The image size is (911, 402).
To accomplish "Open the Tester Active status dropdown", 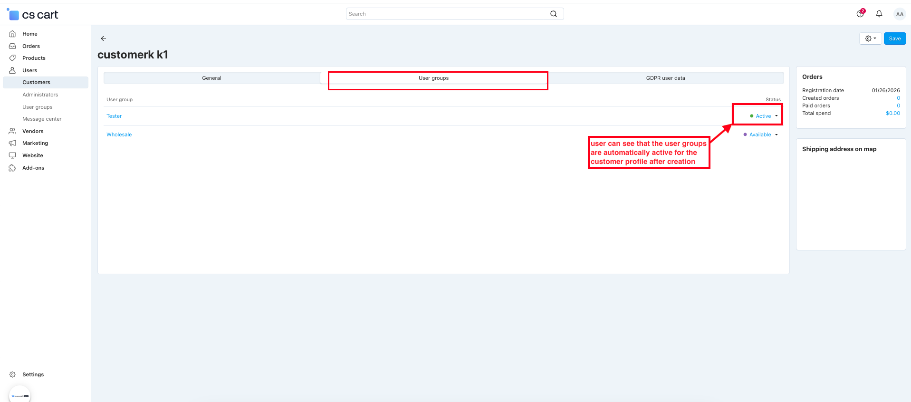I will click(764, 116).
